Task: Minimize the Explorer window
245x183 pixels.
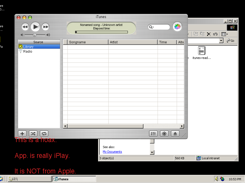Action: [225, 21]
